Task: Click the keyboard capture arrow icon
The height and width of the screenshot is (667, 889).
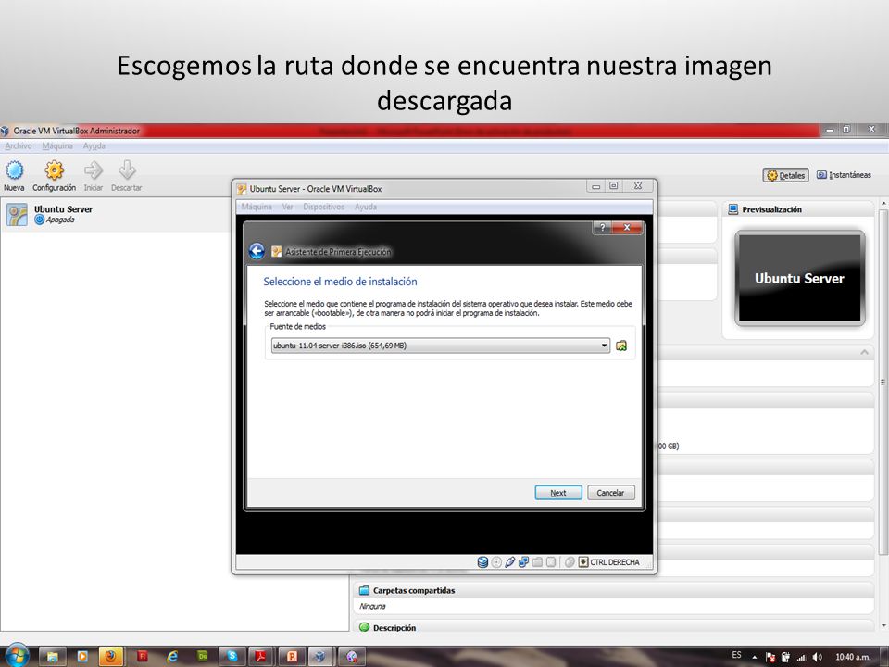Action: point(582,562)
